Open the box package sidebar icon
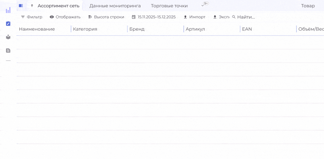Viewport: 324px width, 159px height. [8, 37]
